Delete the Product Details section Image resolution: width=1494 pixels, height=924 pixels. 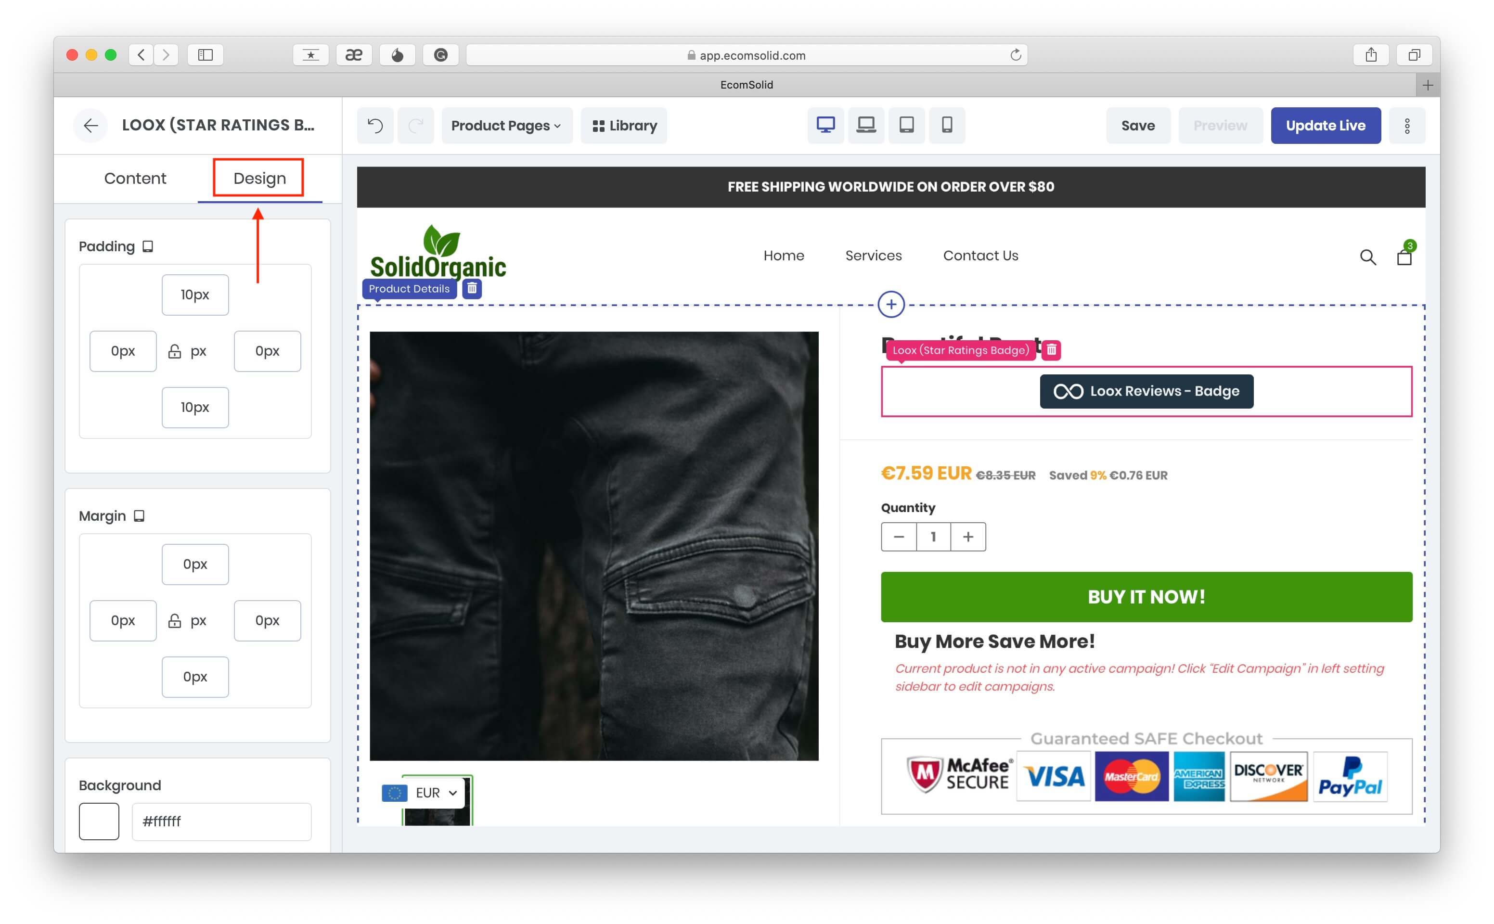pyautogui.click(x=472, y=288)
